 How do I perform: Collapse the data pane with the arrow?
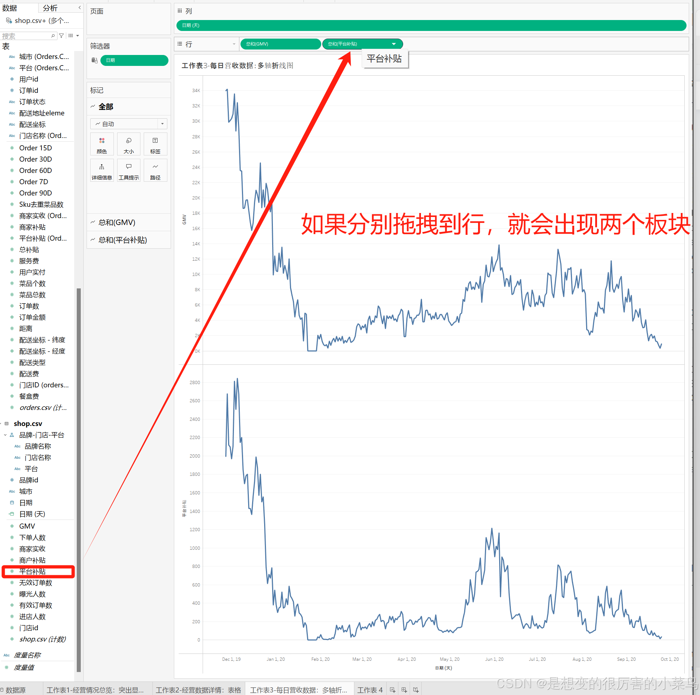pos(80,8)
